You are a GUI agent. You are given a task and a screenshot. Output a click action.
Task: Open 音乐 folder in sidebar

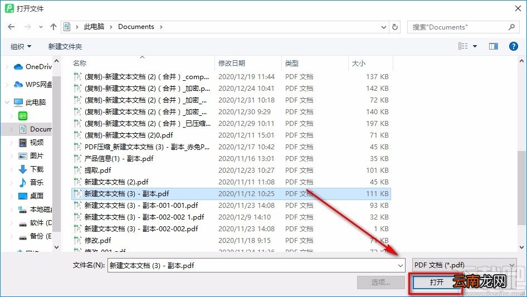[x=31, y=183]
